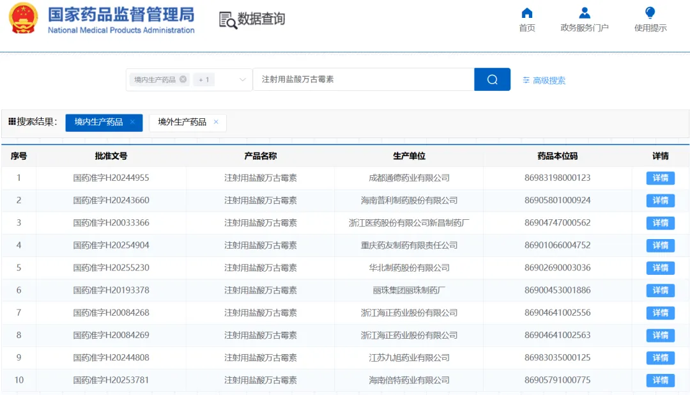Open 详情 for 海南倍特药业有限公司 row

click(x=660, y=380)
